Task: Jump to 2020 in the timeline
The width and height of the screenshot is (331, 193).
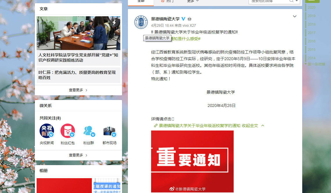Action: click(x=311, y=7)
